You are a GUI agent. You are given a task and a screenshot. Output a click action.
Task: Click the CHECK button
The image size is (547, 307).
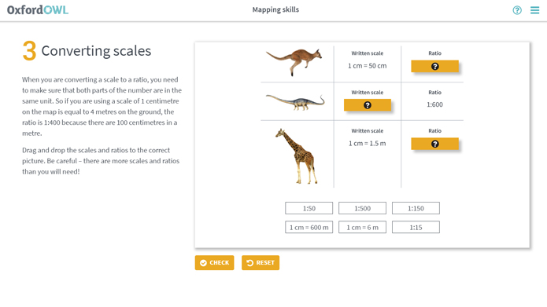(214, 263)
